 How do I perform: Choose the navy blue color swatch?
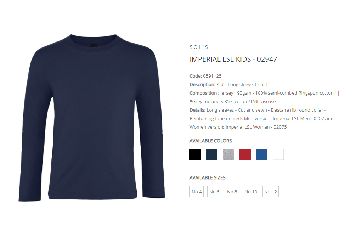[212, 154]
